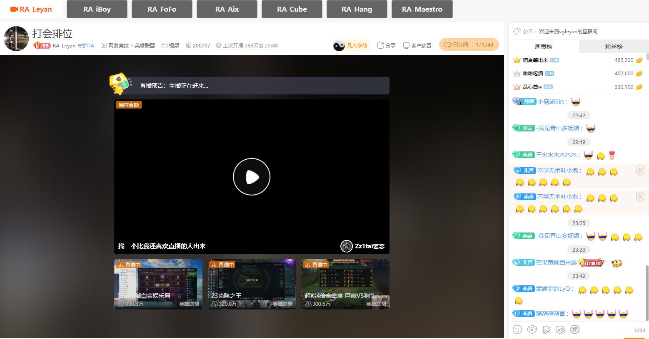Click the 分享 share icon
The image size is (649, 339).
(x=386, y=45)
